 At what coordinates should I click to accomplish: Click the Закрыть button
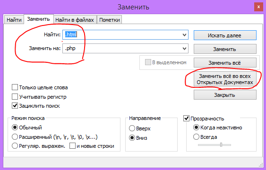(x=225, y=95)
